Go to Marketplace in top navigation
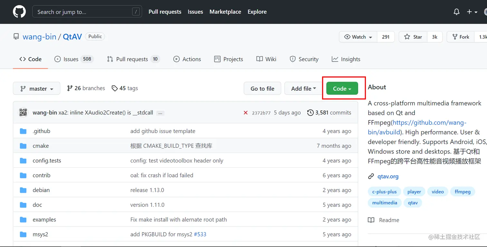 click(x=225, y=12)
